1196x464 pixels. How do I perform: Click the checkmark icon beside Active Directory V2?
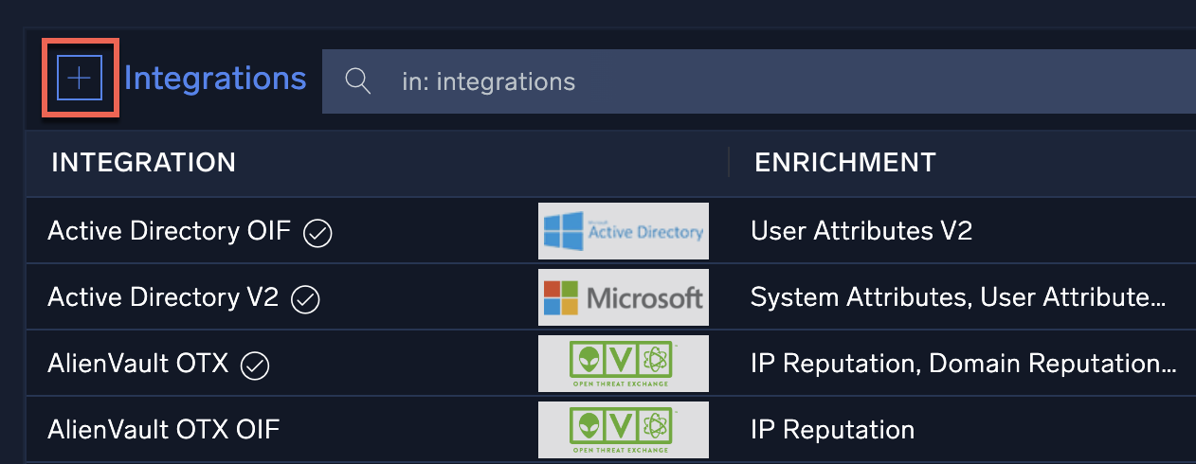(x=306, y=299)
